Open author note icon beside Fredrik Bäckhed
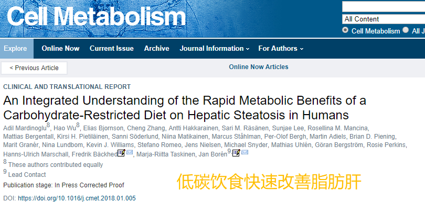Image resolution: width=425 pixels, height=202 pixels. [x=121, y=153]
